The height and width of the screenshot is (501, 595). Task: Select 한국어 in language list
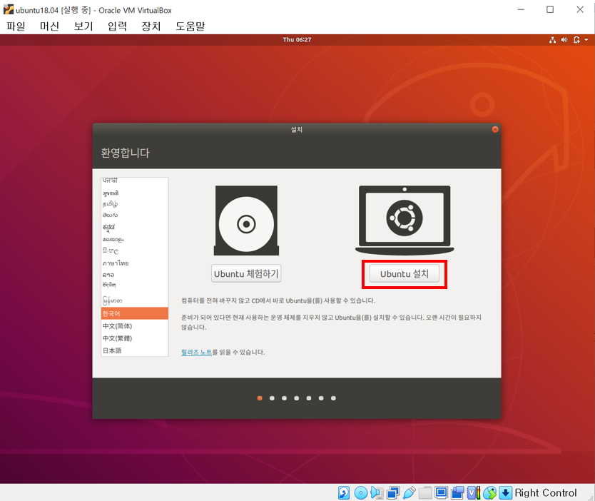pos(135,313)
